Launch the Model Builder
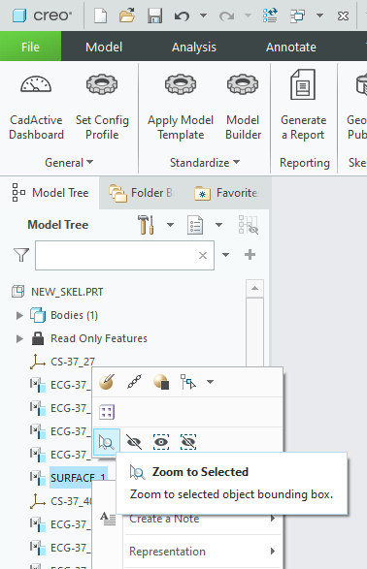 [243, 108]
